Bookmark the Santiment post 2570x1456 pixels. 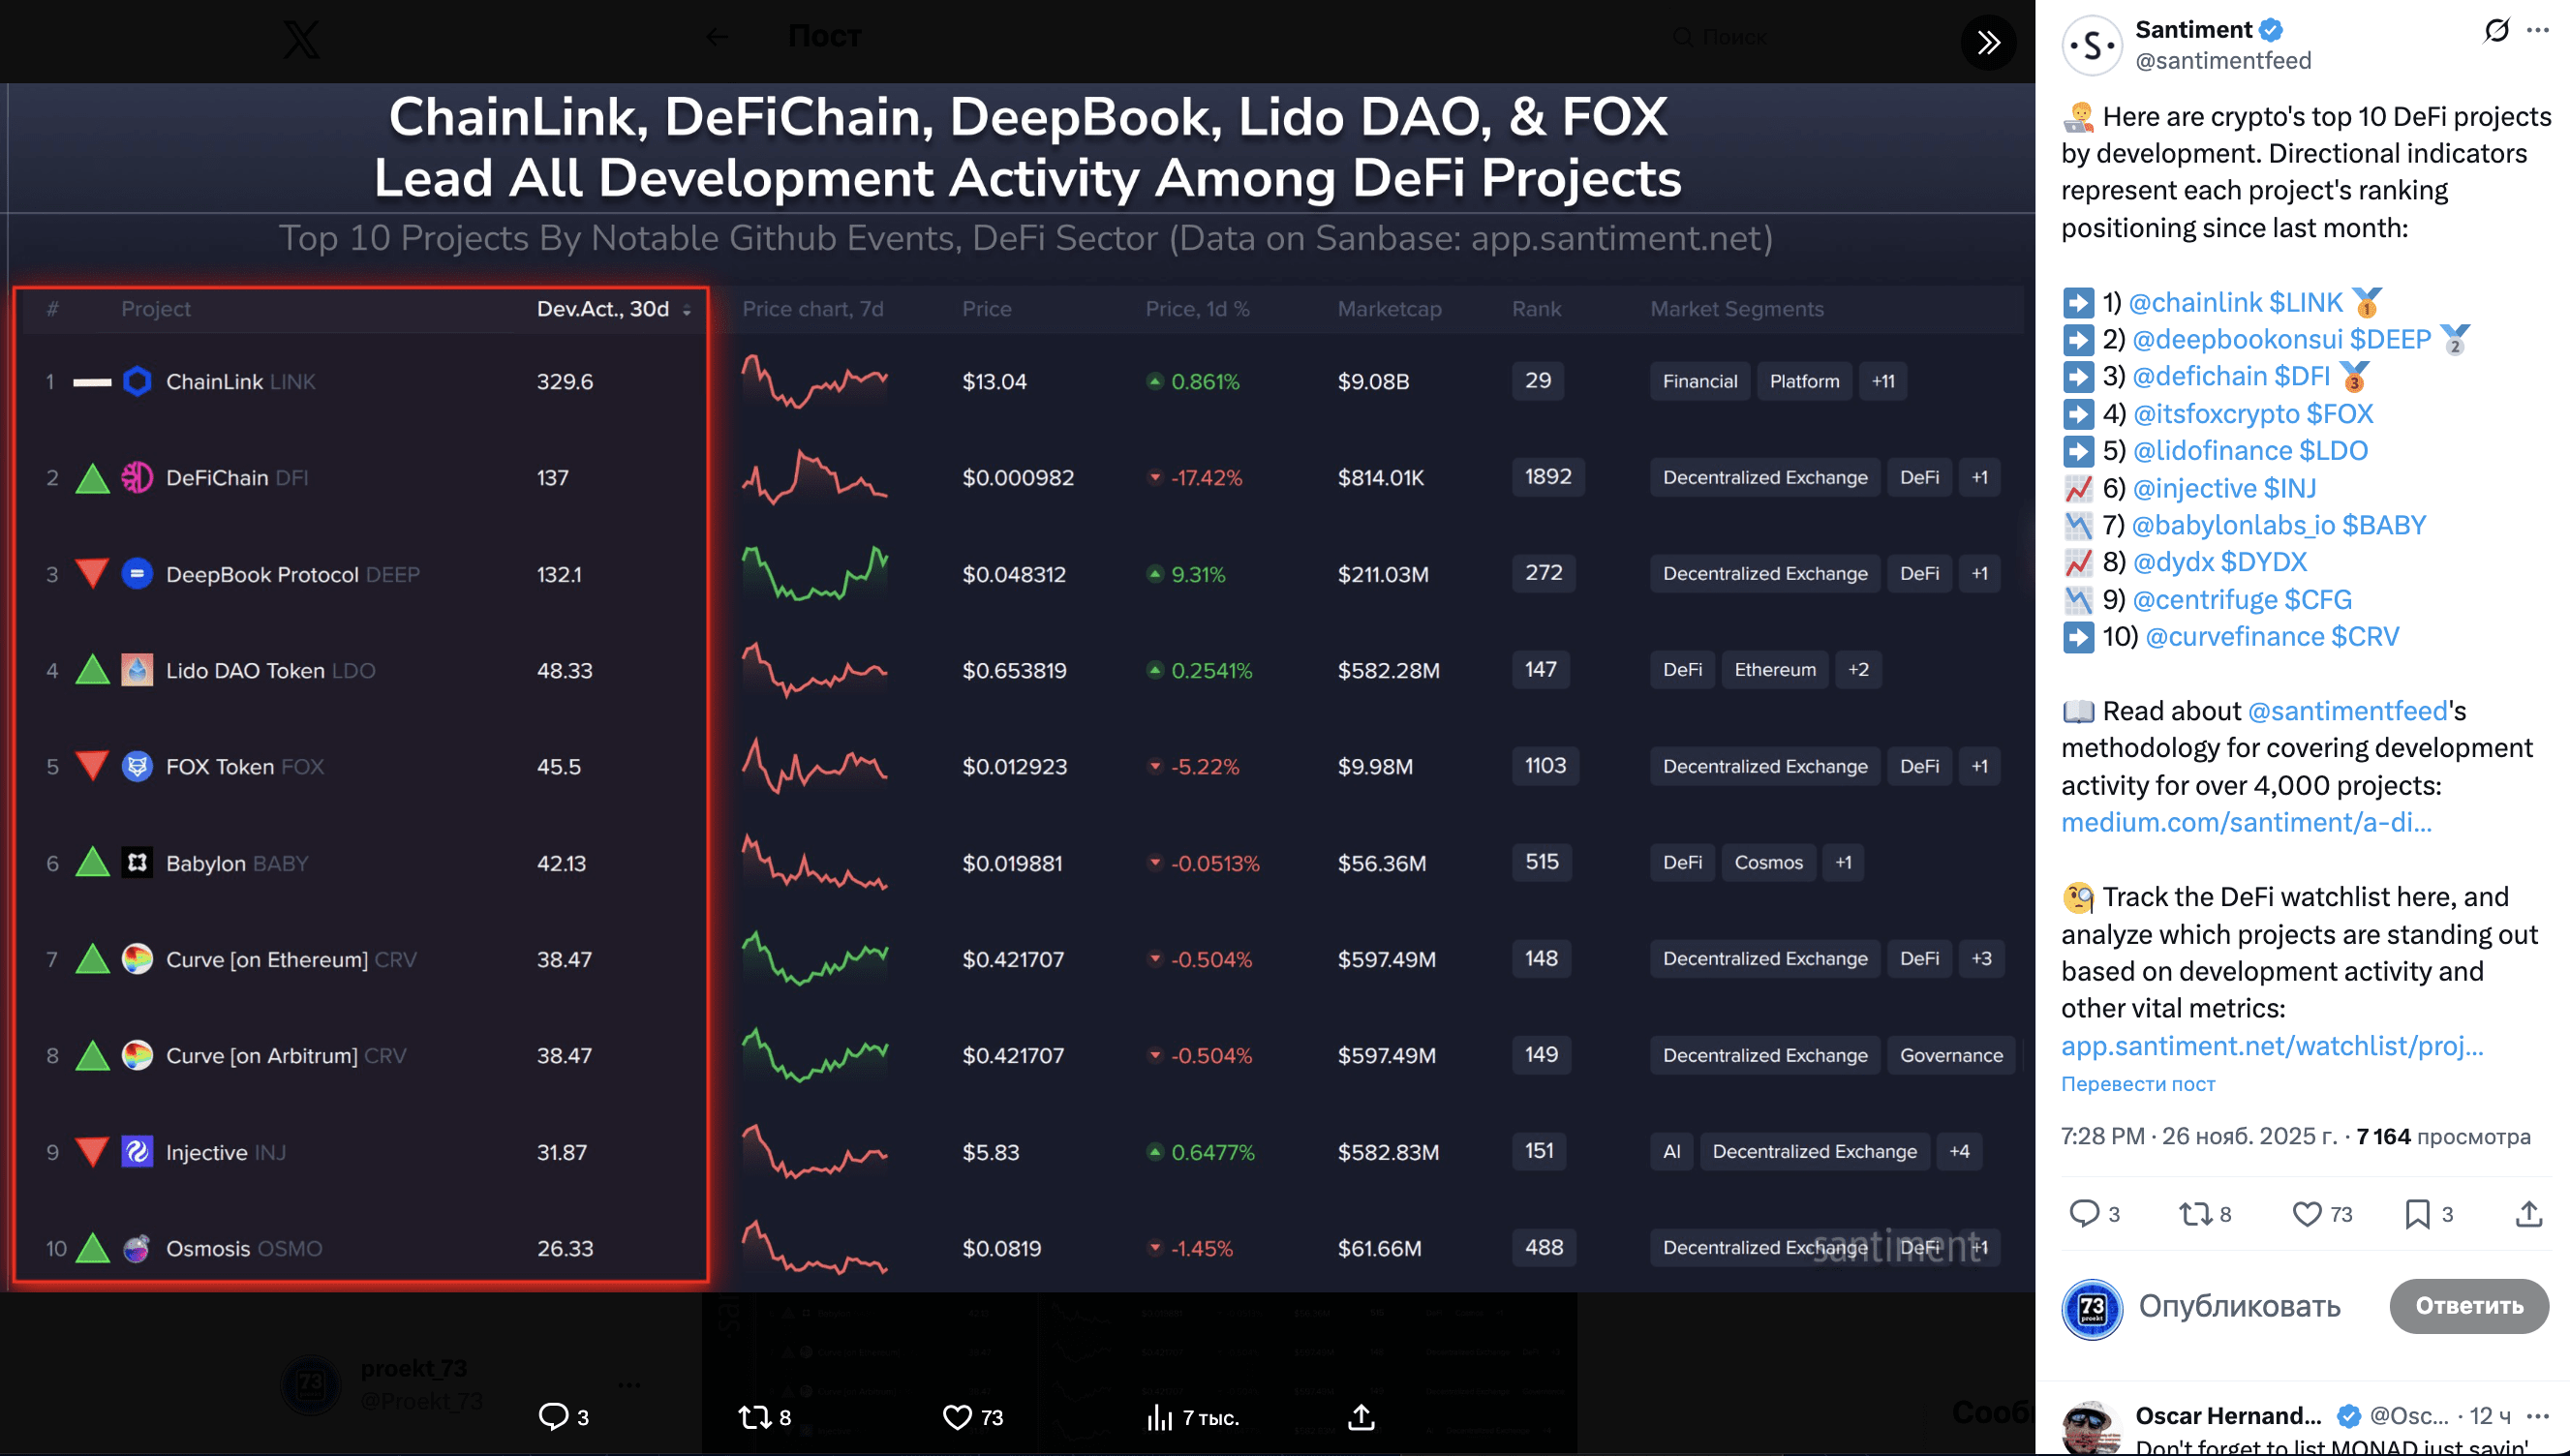2418,1214
